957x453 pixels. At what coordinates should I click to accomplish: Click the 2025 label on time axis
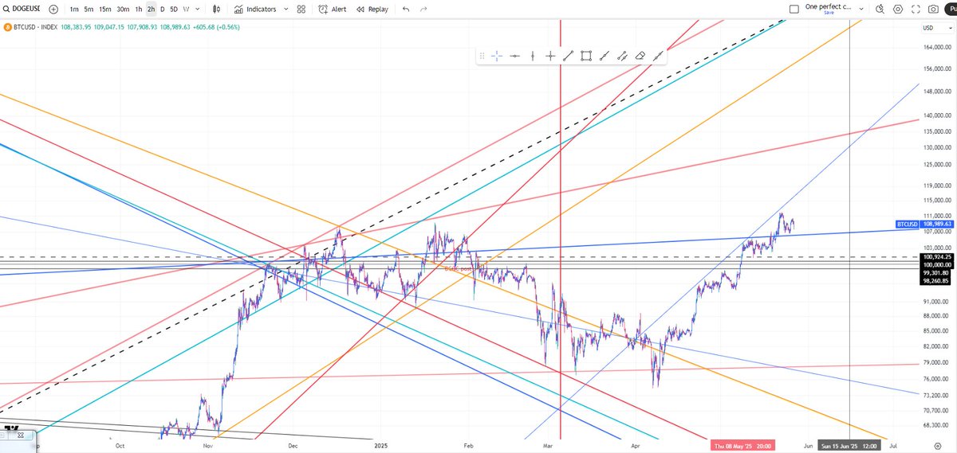(x=381, y=447)
